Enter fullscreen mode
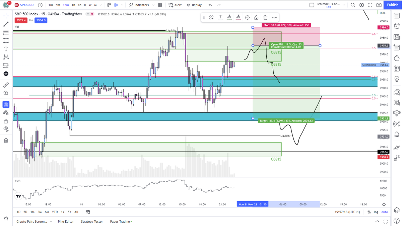The image size is (402, 226). coord(370,5)
